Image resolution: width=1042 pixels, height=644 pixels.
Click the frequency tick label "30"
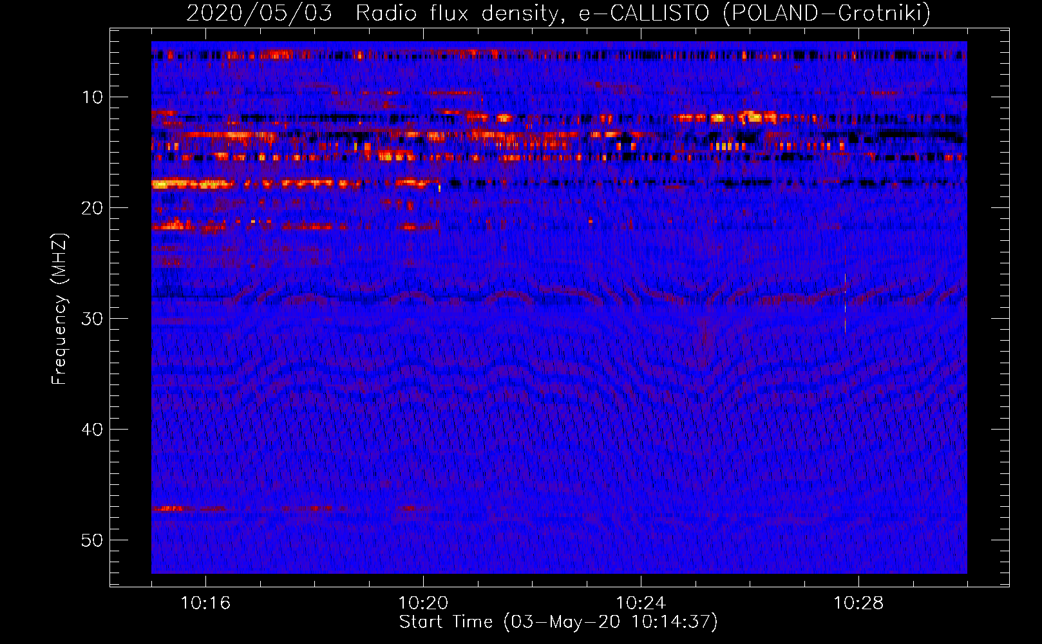92,319
